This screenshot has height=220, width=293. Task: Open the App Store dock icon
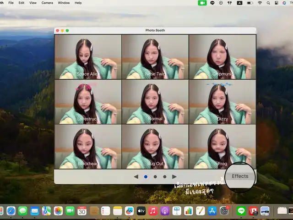(212, 211)
